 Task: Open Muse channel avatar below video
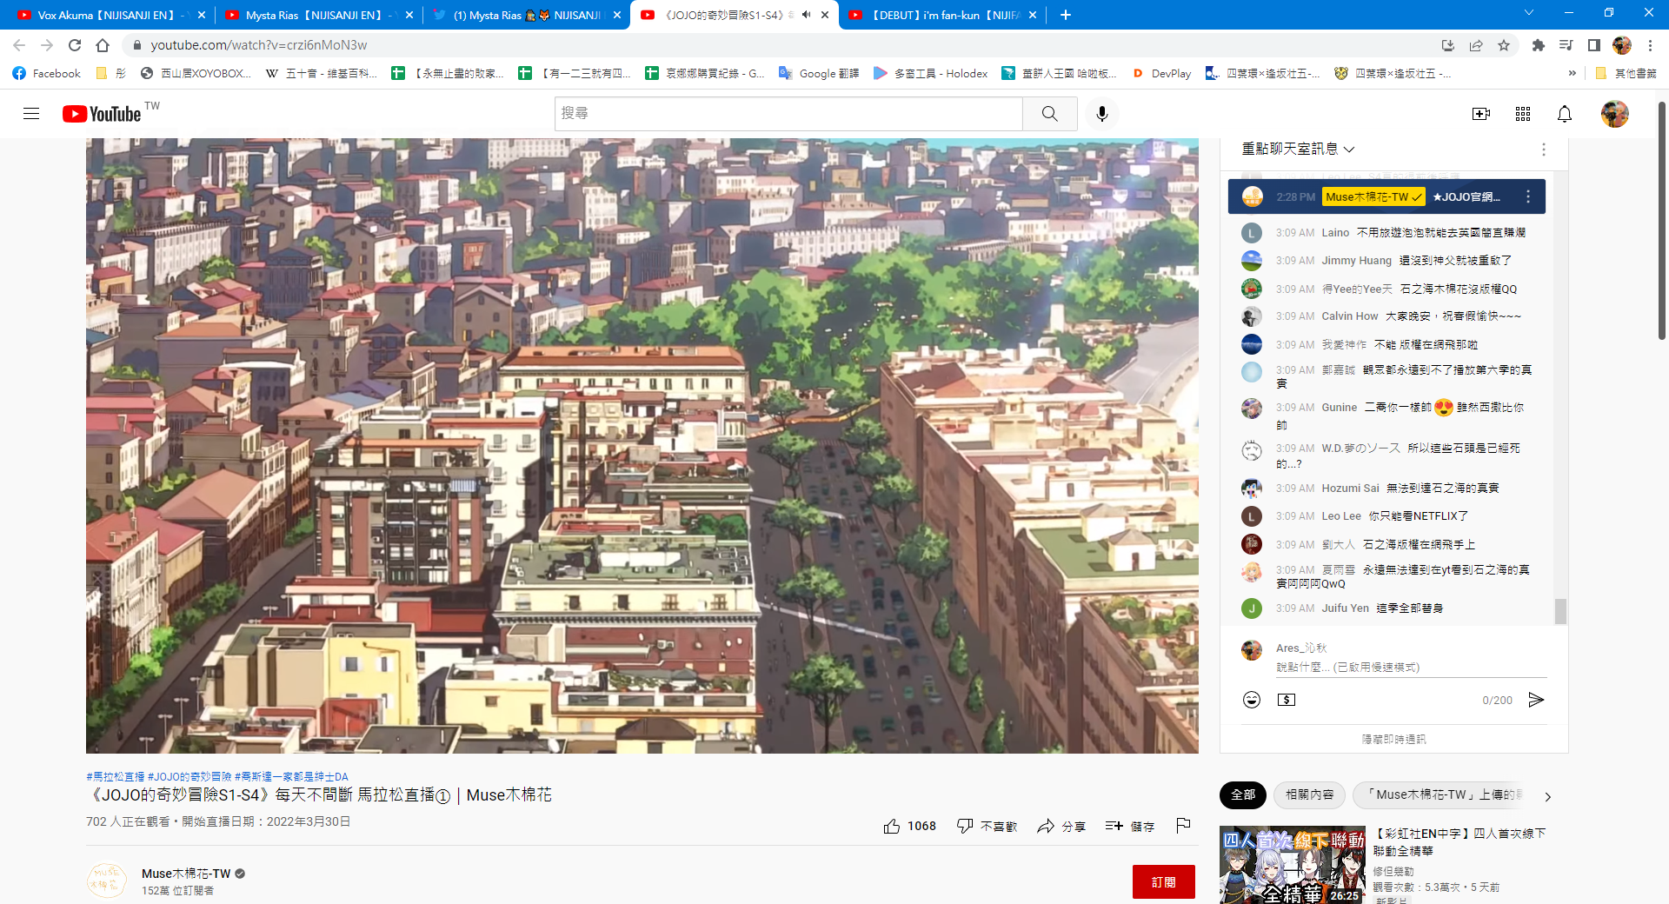(107, 881)
